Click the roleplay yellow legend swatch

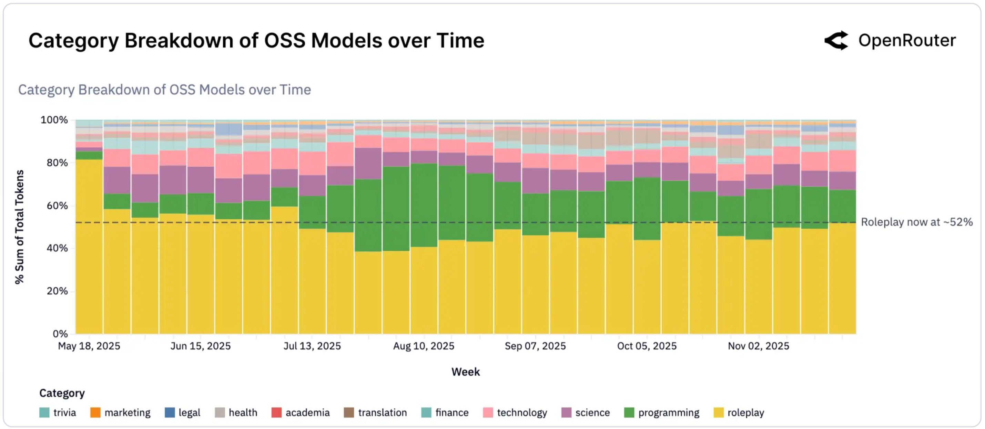coord(719,412)
